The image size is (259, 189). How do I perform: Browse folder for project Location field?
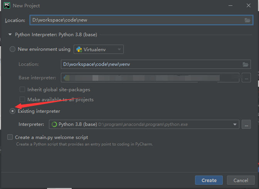(247, 20)
